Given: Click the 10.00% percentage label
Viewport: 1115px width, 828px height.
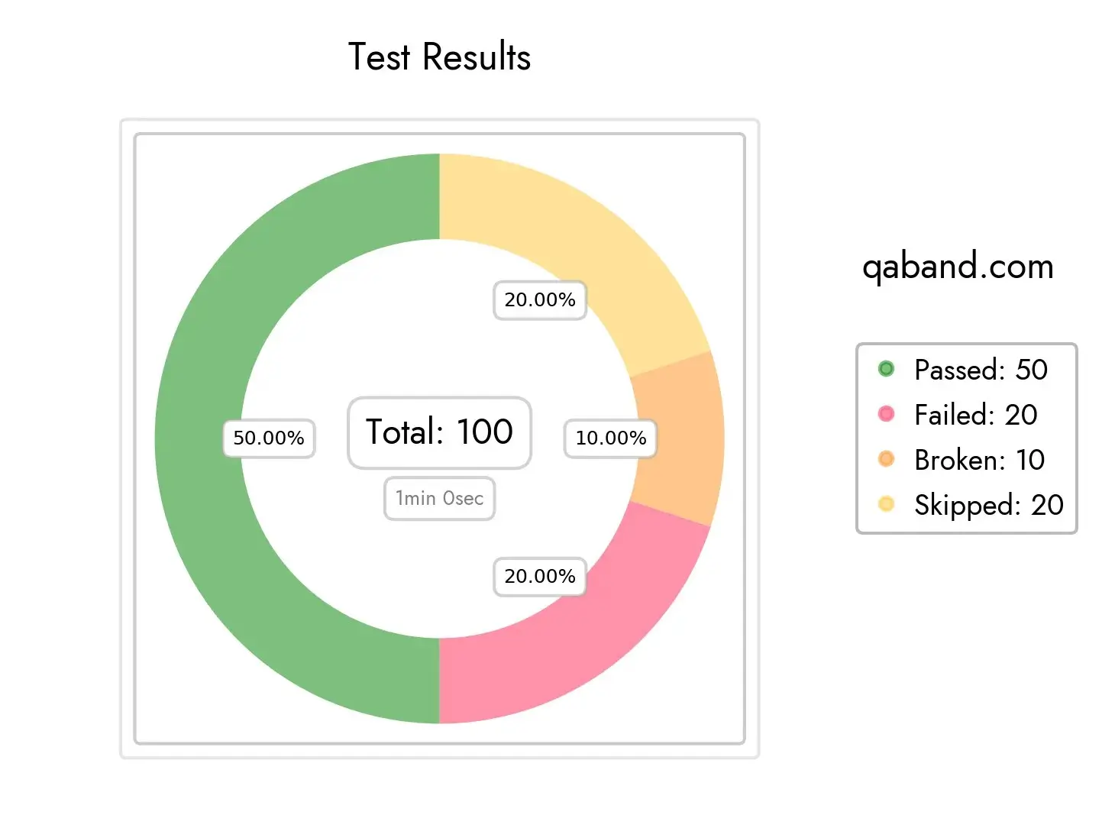Looking at the screenshot, I should point(610,438).
